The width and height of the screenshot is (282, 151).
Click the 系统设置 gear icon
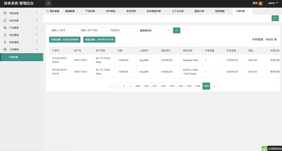(x=5, y=13)
